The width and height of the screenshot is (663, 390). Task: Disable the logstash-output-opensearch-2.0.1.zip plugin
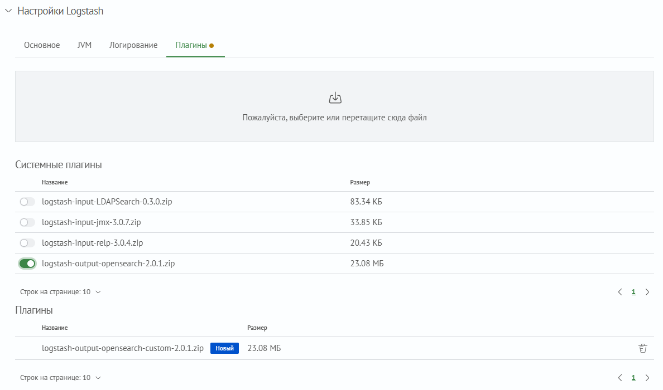point(27,263)
